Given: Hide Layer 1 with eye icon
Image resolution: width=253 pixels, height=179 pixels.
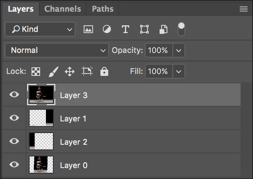Looking at the screenshot, I should click(14, 118).
